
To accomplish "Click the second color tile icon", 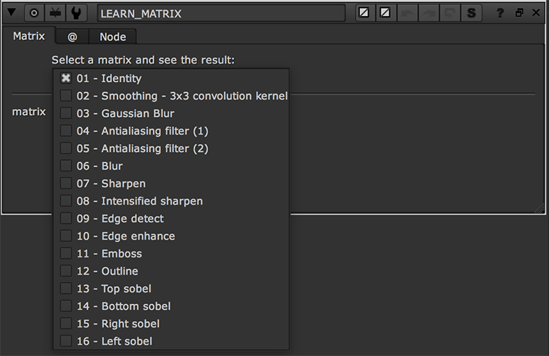I will pos(384,13).
